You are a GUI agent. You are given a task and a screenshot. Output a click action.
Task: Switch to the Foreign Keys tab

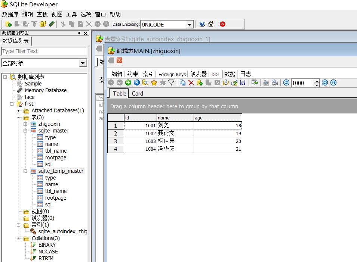[172, 74]
